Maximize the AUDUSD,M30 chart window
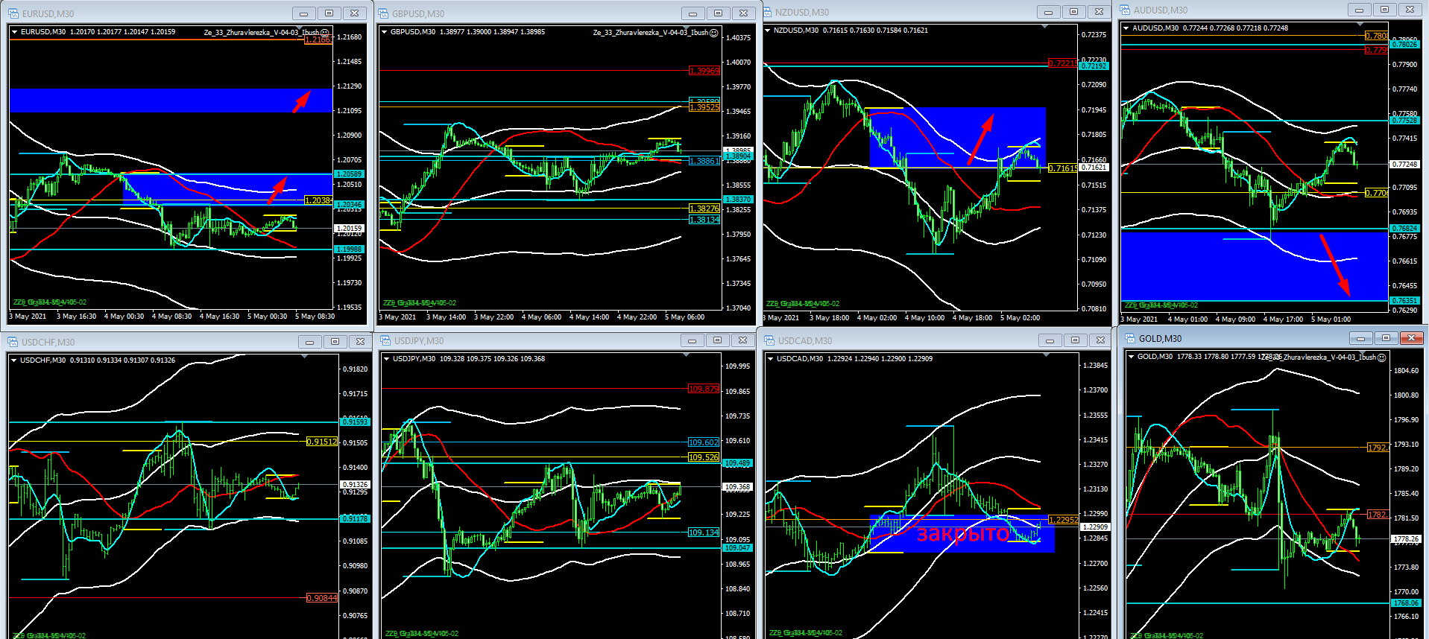 coord(1384,10)
